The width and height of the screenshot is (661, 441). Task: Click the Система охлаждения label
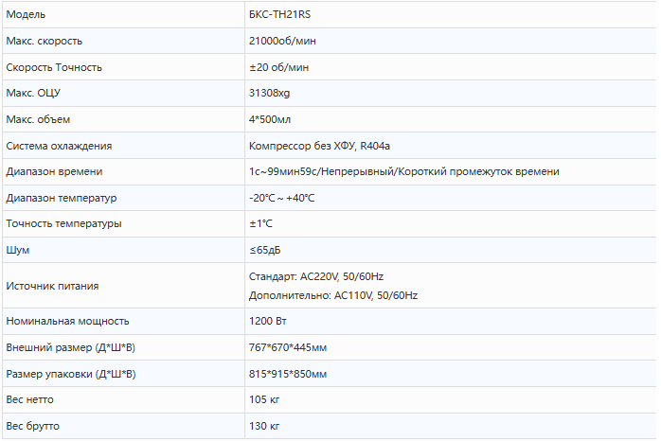tap(59, 146)
